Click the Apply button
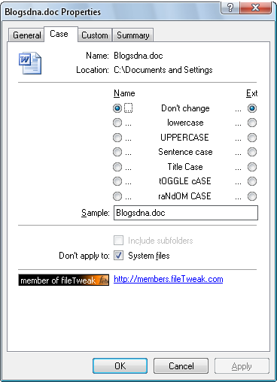277x382 pixels. [x=242, y=366]
